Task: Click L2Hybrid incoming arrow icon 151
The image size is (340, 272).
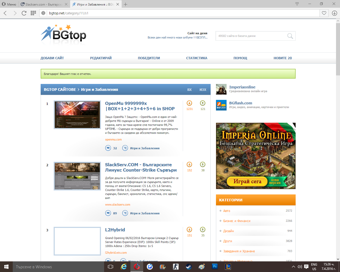Action: point(189,229)
